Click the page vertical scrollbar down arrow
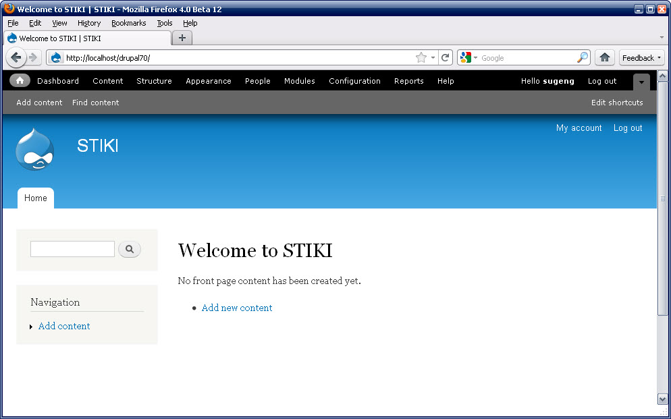Image resolution: width=671 pixels, height=419 pixels. (662, 399)
